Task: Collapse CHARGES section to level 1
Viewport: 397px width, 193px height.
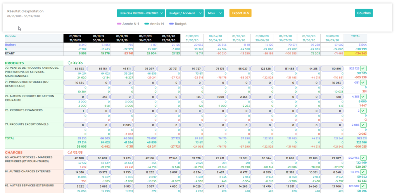Action: point(70,153)
